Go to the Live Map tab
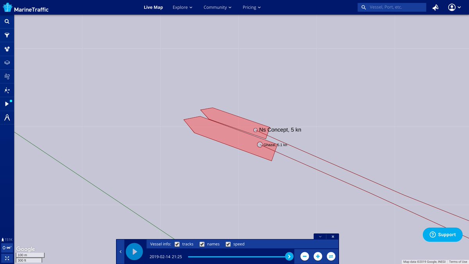Image resolution: width=469 pixels, height=264 pixels. click(153, 7)
